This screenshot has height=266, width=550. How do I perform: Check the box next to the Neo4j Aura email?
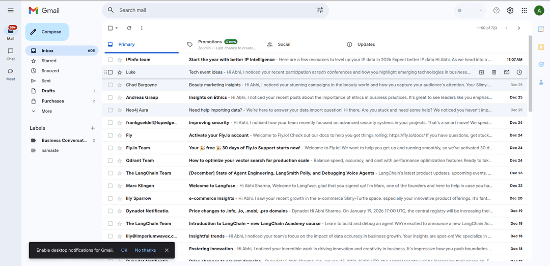tap(110, 110)
